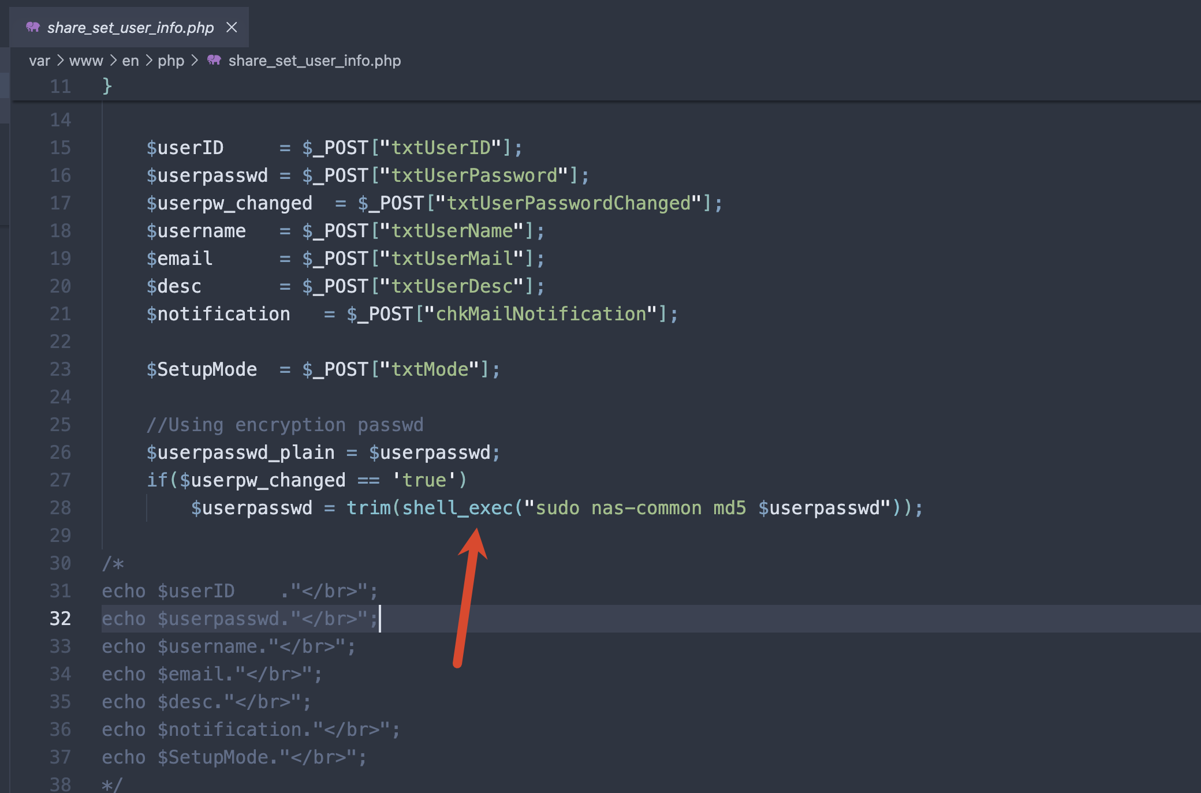The image size is (1201, 793).
Task: Click the $userpasswd_plain variable on line 26
Action: (241, 452)
